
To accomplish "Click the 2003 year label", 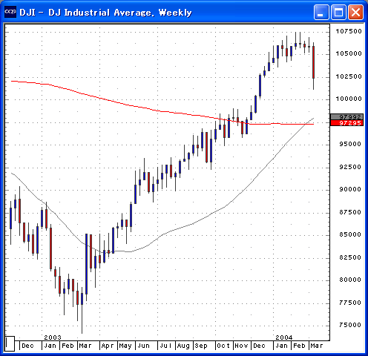I will click(53, 337).
